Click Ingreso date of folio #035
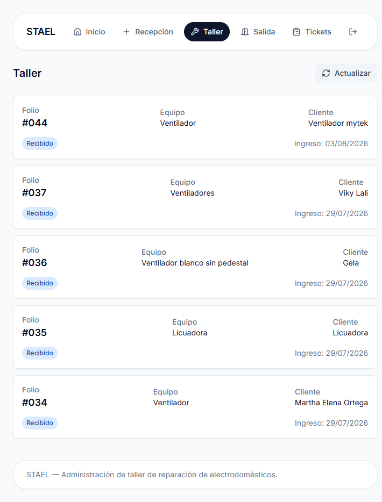 [331, 353]
